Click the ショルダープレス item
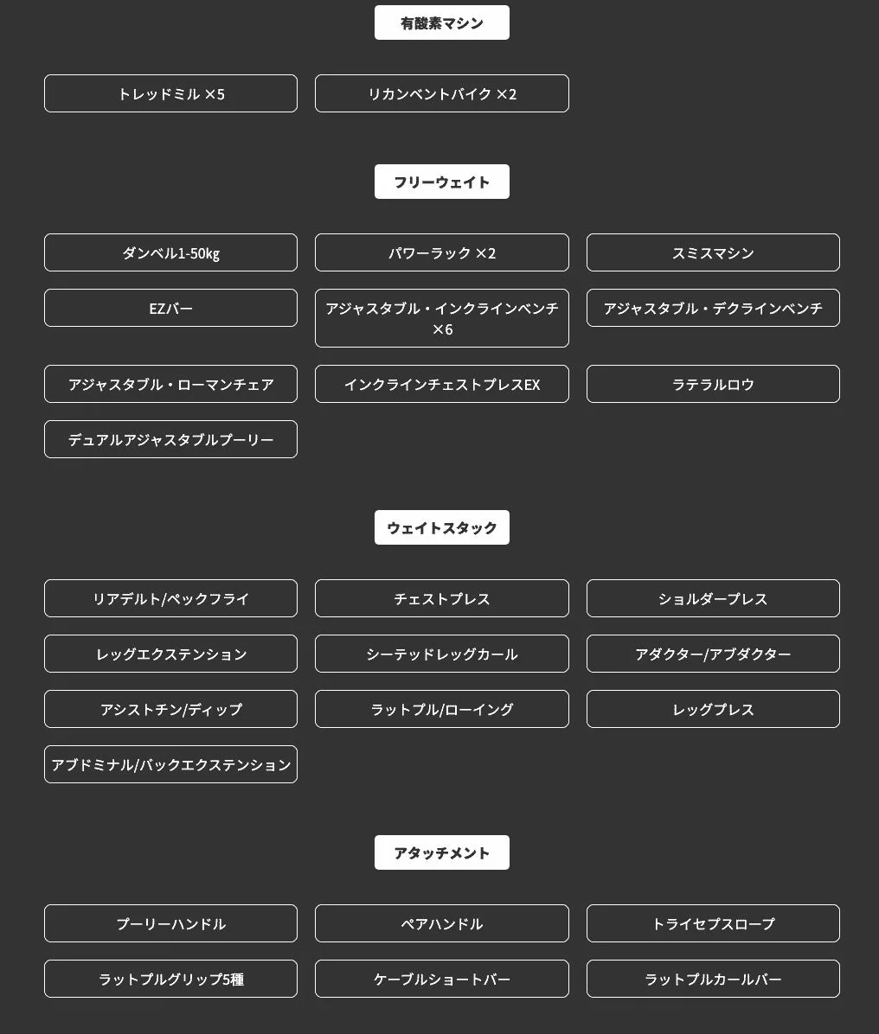879x1034 pixels. [x=714, y=599]
